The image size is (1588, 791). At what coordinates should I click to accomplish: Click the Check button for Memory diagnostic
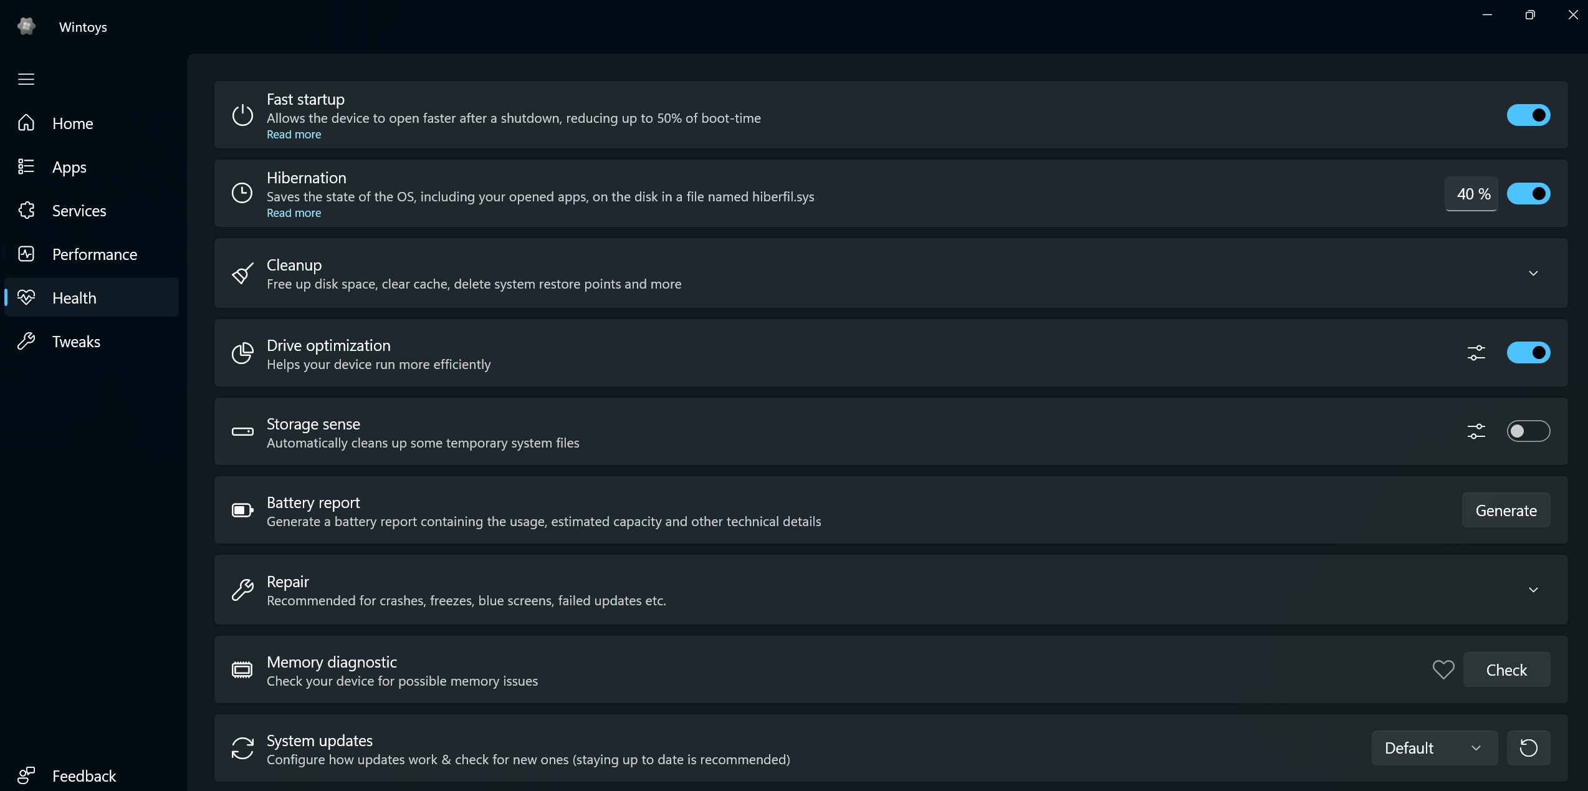(x=1506, y=670)
